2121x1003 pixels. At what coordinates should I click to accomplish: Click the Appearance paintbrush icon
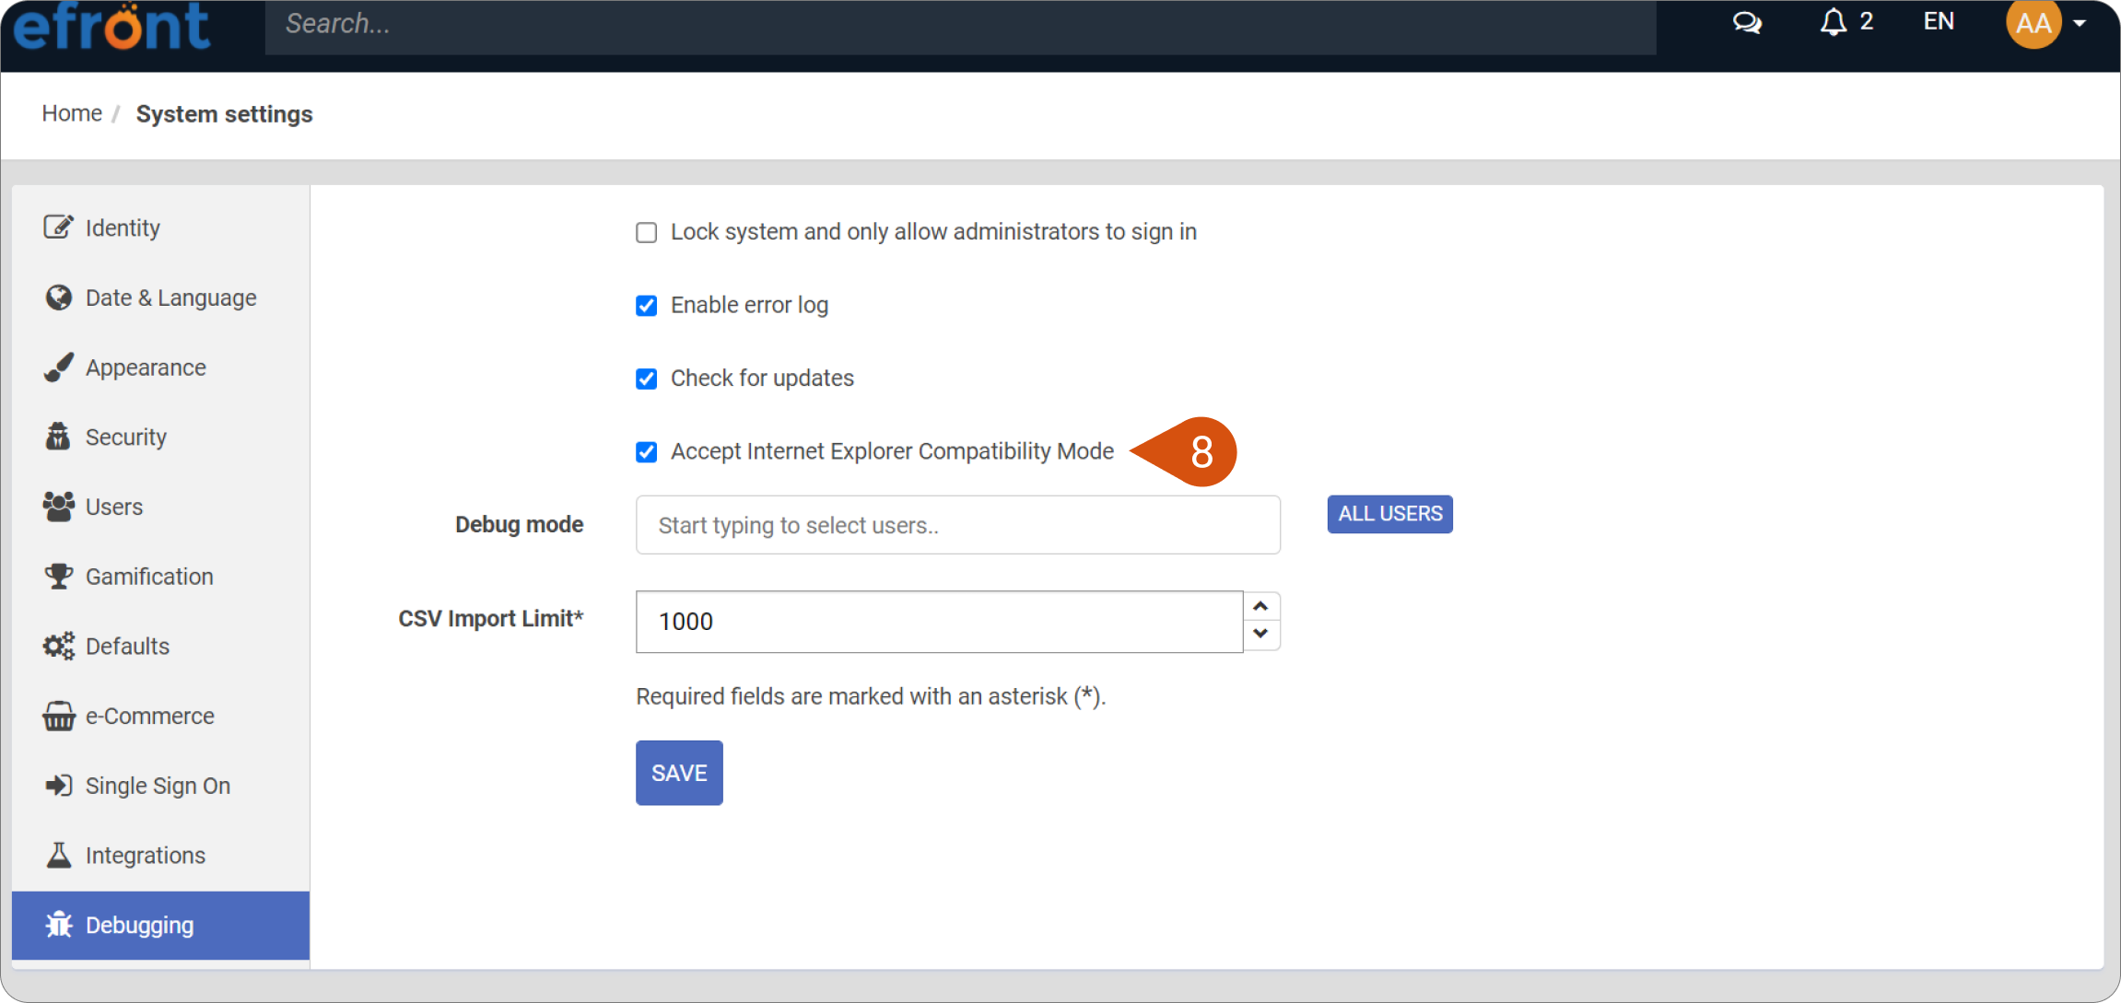coord(58,367)
